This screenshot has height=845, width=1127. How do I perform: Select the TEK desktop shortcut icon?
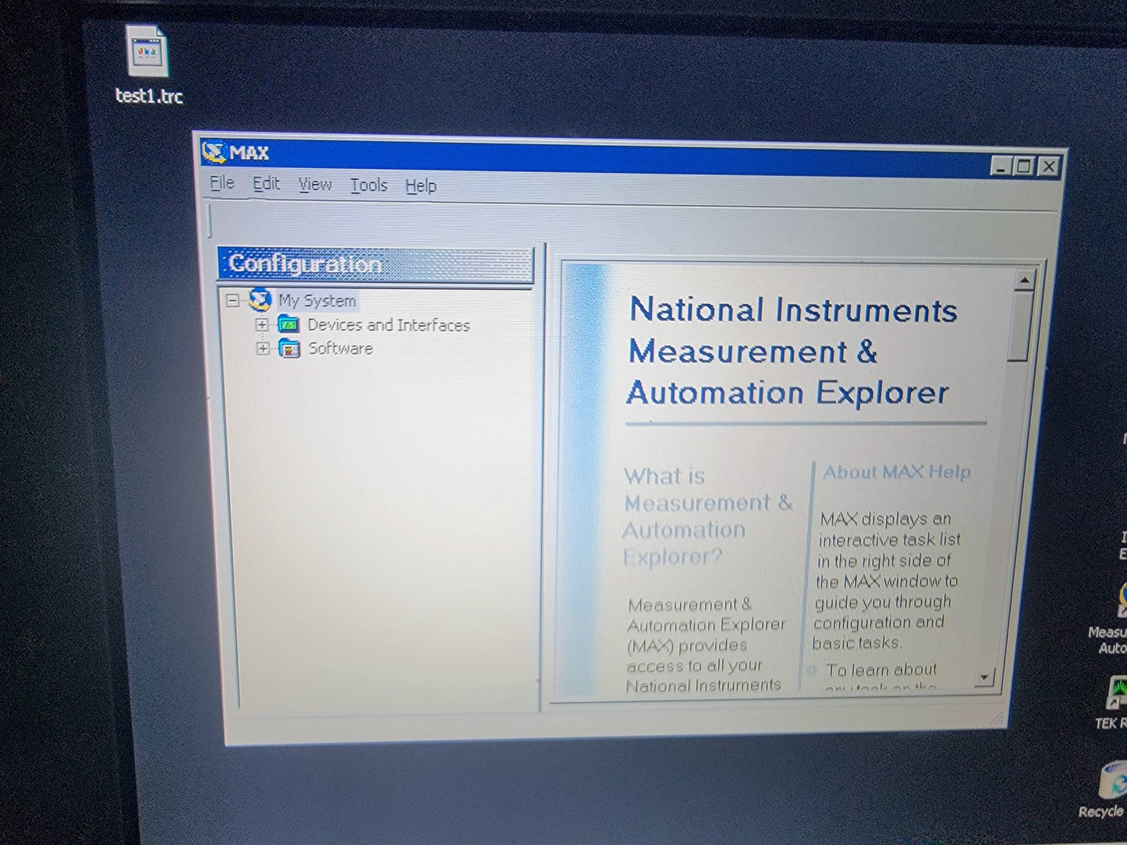[x=1117, y=693]
